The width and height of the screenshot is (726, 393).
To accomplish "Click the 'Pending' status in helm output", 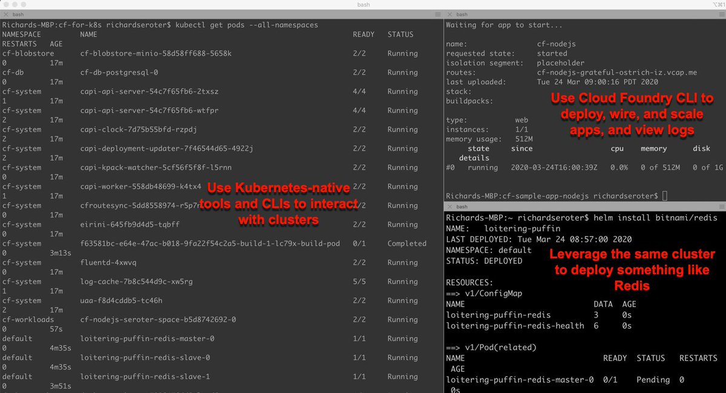I will [653, 380].
